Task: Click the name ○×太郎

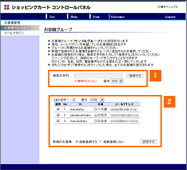Action: [x=101, y=109]
